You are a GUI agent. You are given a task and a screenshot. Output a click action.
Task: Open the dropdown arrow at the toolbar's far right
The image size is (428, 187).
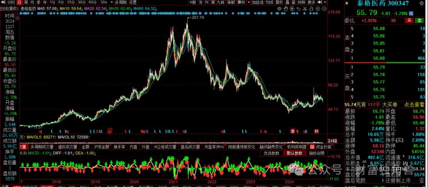(325, 2)
